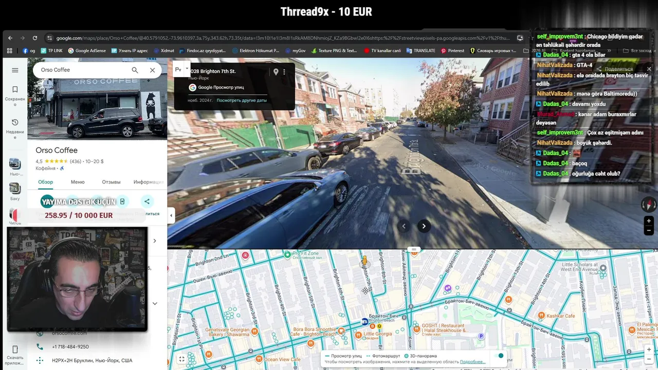Open the Google AdSense bookmark
This screenshot has width=658, height=370.
point(87,51)
